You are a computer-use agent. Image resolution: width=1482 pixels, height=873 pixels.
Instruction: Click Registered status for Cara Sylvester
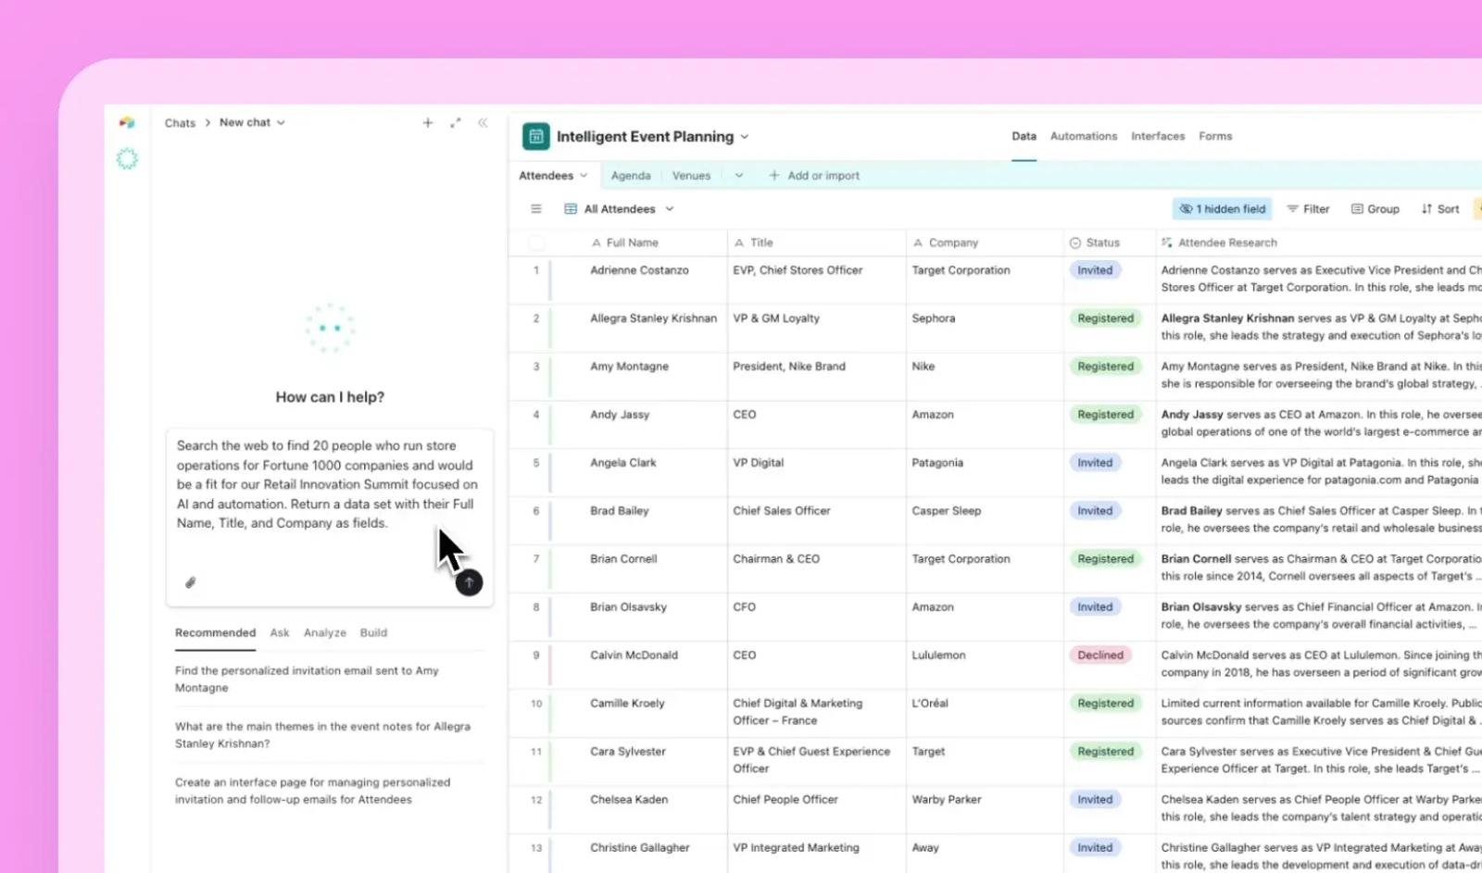tap(1105, 752)
